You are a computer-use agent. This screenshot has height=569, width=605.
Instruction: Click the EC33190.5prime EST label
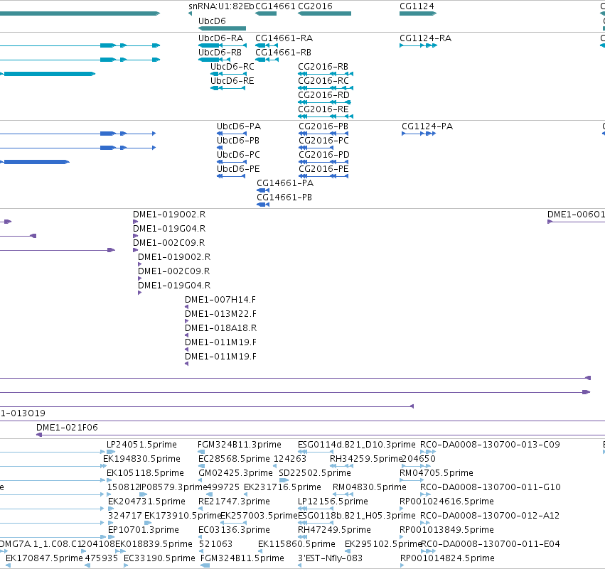tap(159, 558)
